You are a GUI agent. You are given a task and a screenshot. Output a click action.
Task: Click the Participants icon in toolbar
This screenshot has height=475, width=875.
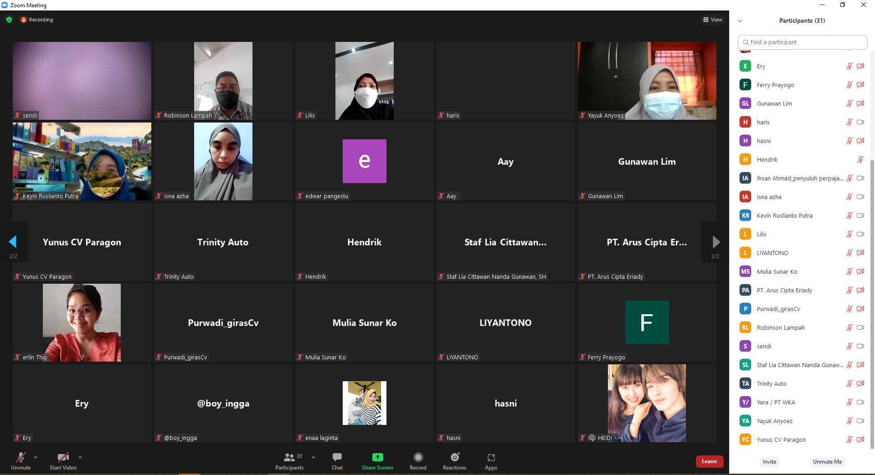[289, 458]
